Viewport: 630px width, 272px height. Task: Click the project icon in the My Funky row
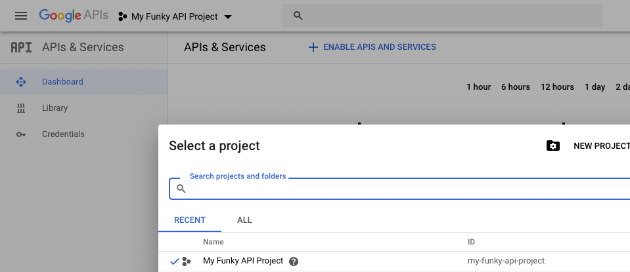(x=187, y=262)
